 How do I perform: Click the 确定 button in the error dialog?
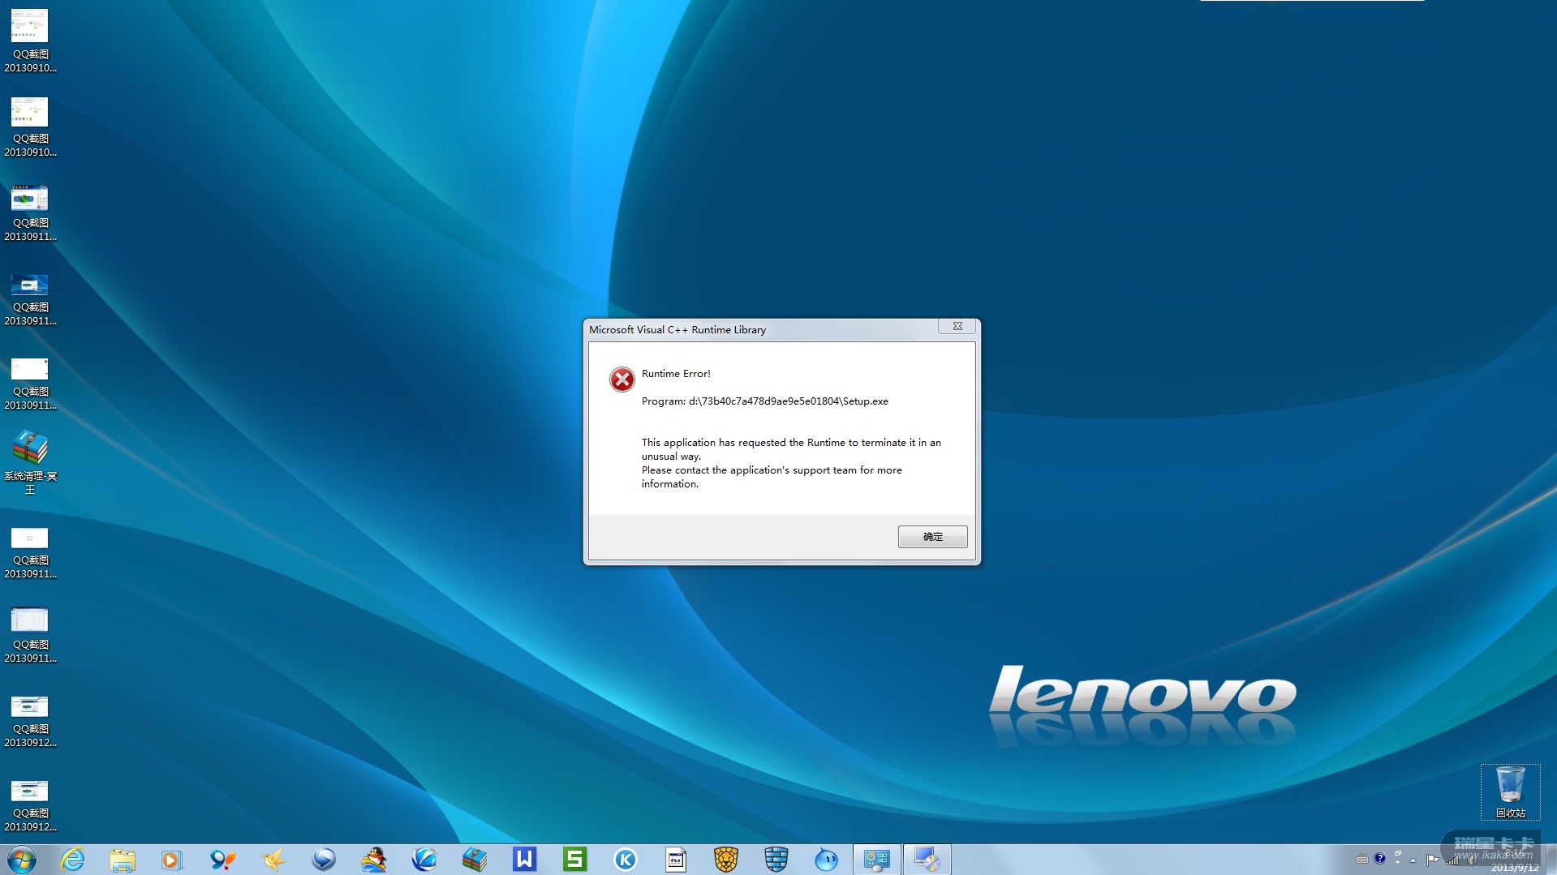pos(932,537)
